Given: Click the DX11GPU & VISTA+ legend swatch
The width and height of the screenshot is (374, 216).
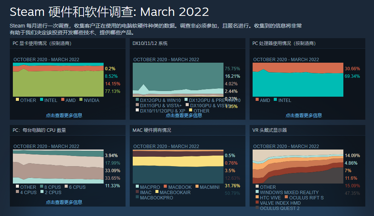Looking at the screenshot, I should [x=137, y=105].
